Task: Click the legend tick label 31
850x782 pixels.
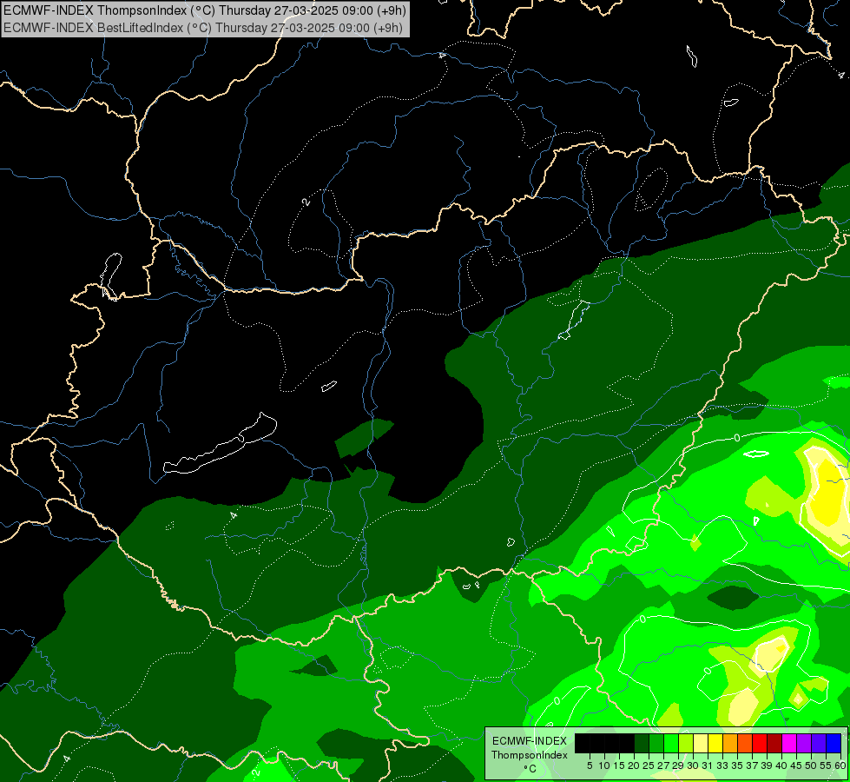Action: [x=708, y=765]
